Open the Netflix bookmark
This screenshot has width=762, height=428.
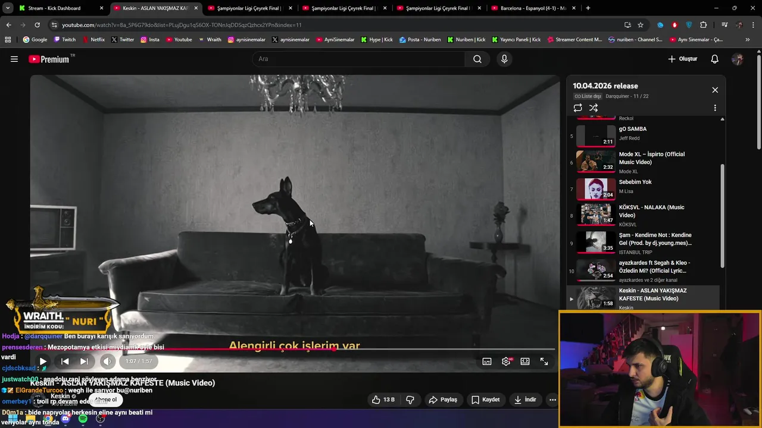(93, 40)
